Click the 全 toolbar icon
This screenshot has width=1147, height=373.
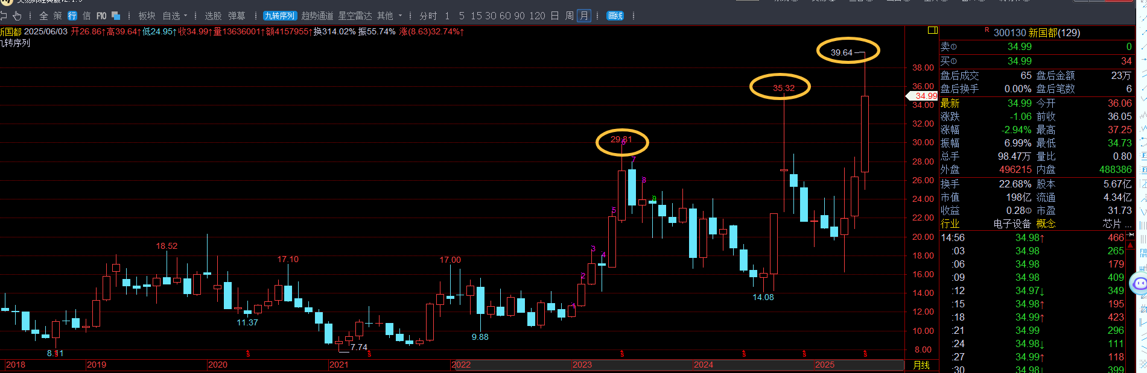(43, 16)
